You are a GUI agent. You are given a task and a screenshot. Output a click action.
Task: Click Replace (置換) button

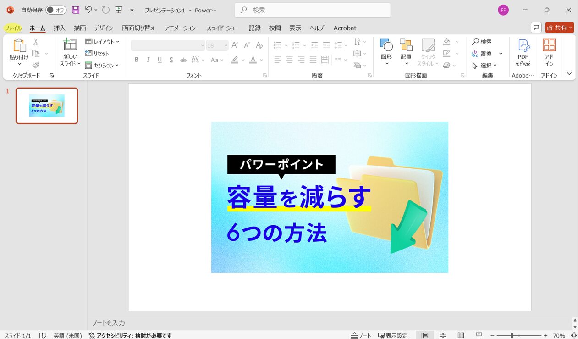482,54
